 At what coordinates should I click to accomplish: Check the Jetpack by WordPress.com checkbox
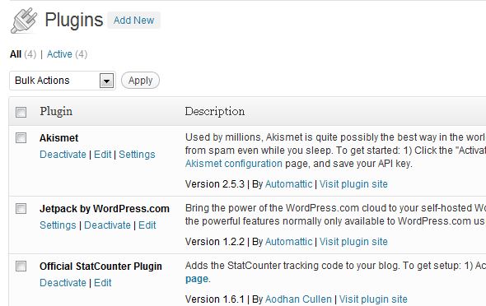coord(21,209)
